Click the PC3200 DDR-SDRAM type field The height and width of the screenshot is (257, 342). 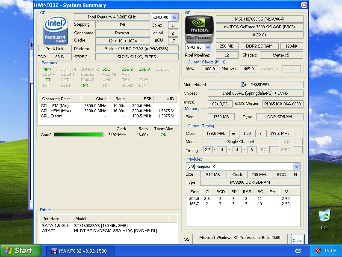[x=250, y=182]
